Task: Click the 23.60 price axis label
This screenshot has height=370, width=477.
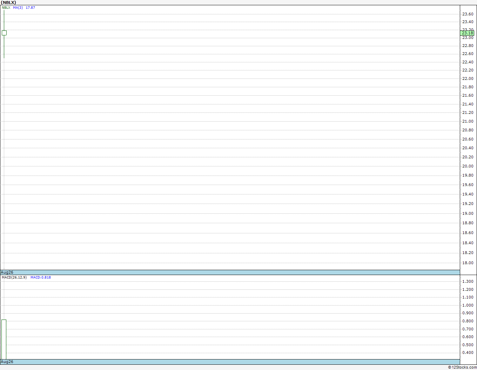Action: (468, 14)
